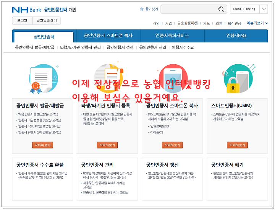Viewport: 275px width, 210px height.
Task: Click 인증서 유효기간이 만료된 고객님 text
Action: [39, 132]
